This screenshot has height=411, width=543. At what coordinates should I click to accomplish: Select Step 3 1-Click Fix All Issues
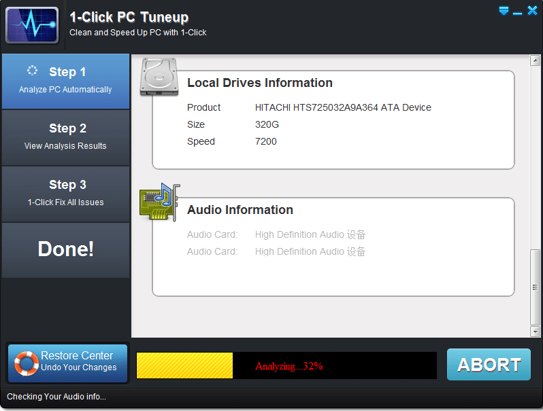[65, 194]
